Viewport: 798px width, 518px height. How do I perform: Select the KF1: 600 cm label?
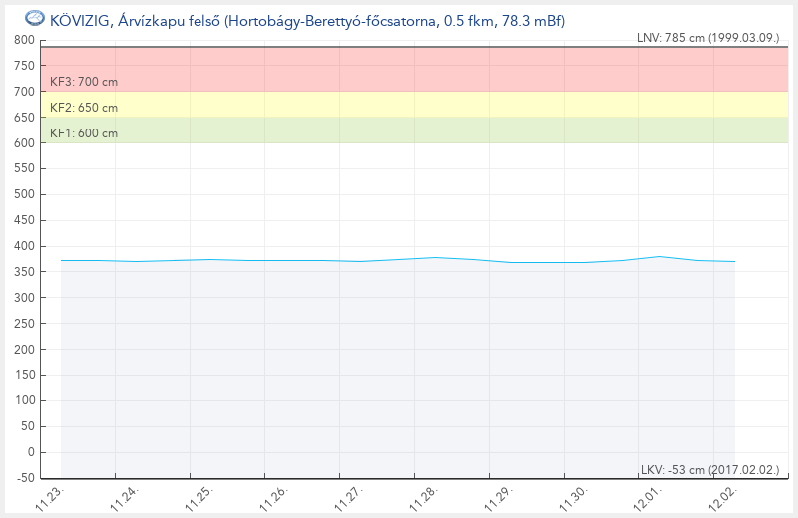coord(84,133)
